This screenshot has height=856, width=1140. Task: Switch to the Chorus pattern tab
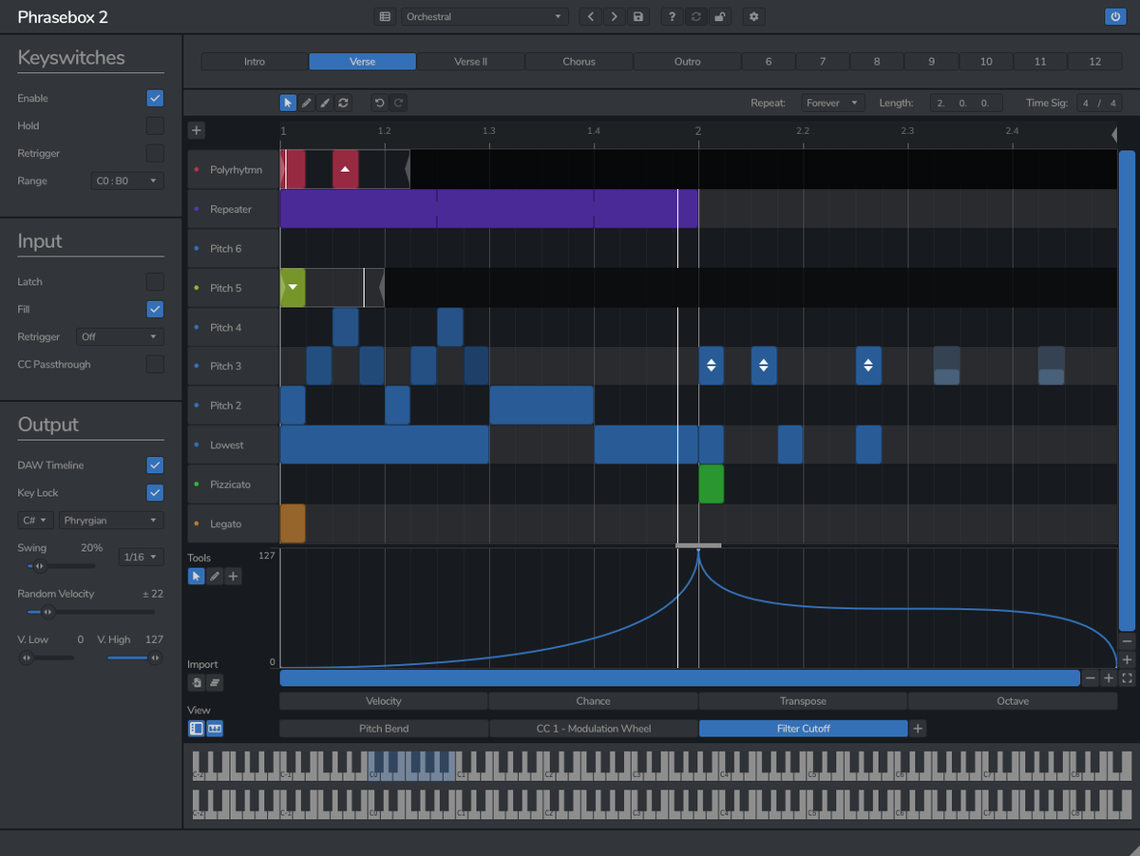[579, 61]
